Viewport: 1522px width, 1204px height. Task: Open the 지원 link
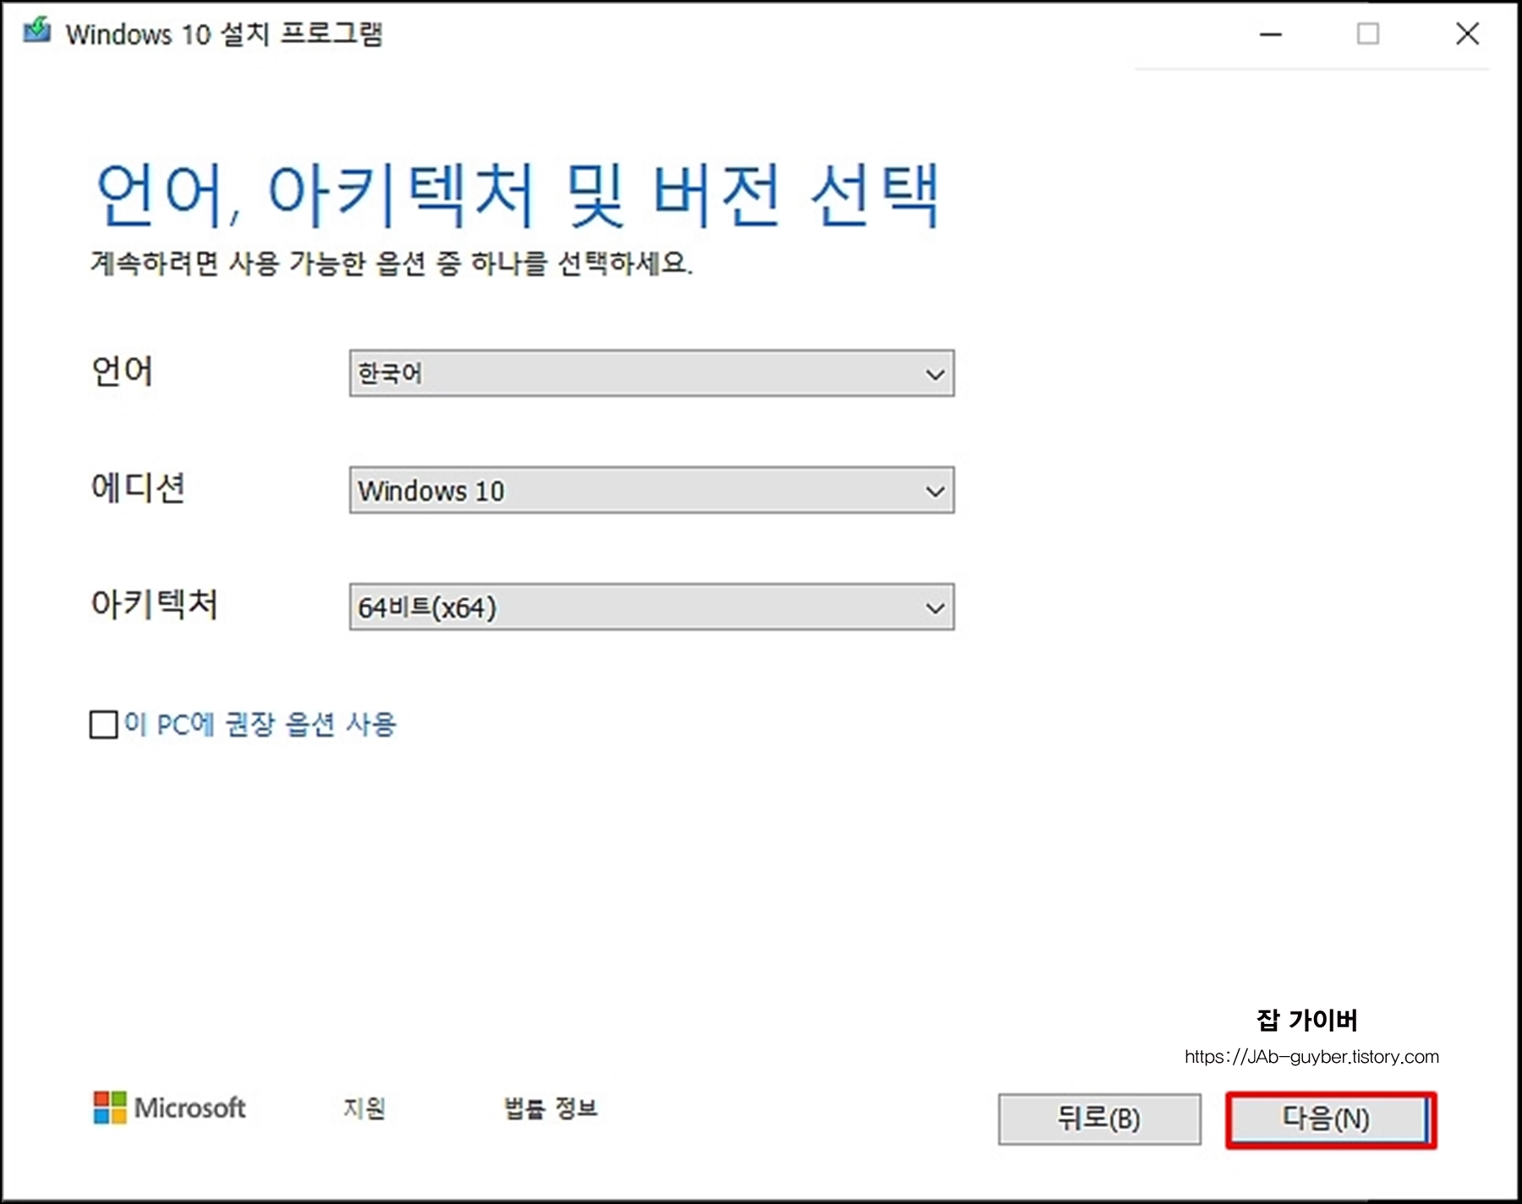point(364,1108)
